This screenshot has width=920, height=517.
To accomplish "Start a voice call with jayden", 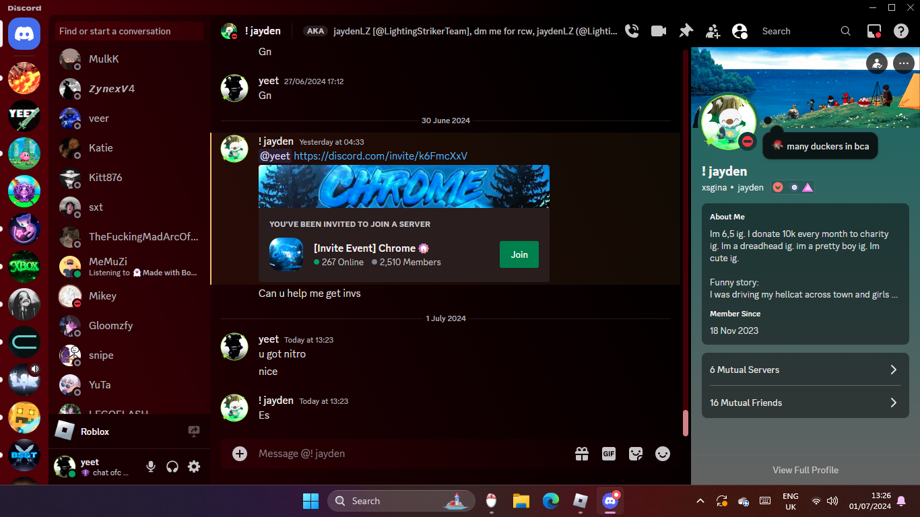I will (632, 31).
